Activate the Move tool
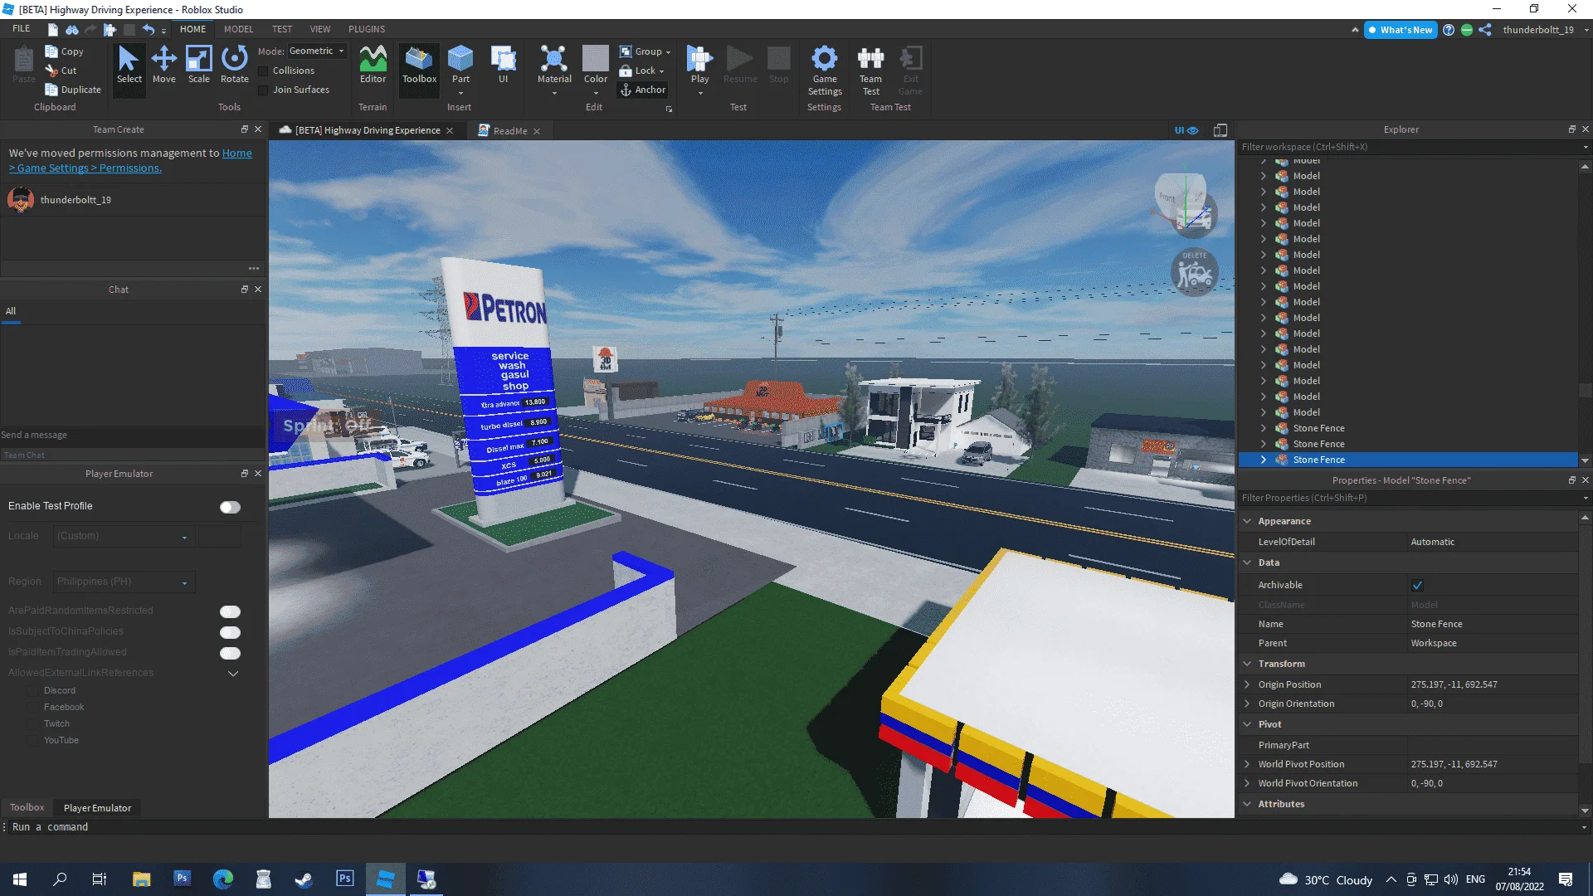 pos(164,66)
